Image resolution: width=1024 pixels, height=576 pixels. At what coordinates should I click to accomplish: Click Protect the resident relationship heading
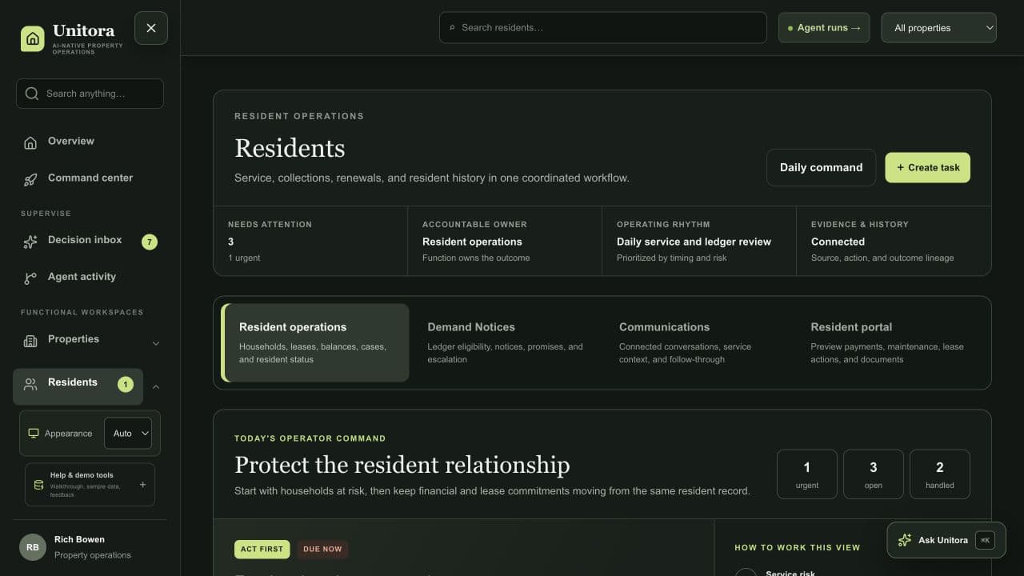tap(402, 465)
